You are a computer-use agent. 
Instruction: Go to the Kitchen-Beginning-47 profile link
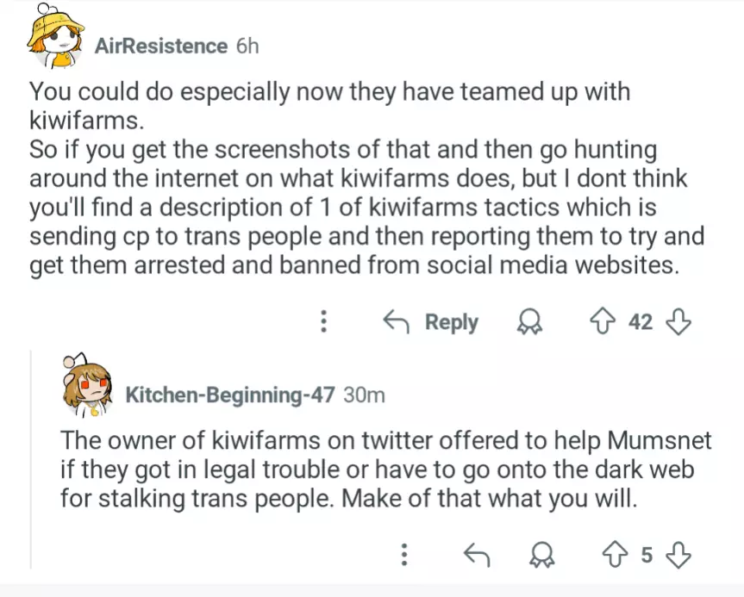click(x=230, y=395)
